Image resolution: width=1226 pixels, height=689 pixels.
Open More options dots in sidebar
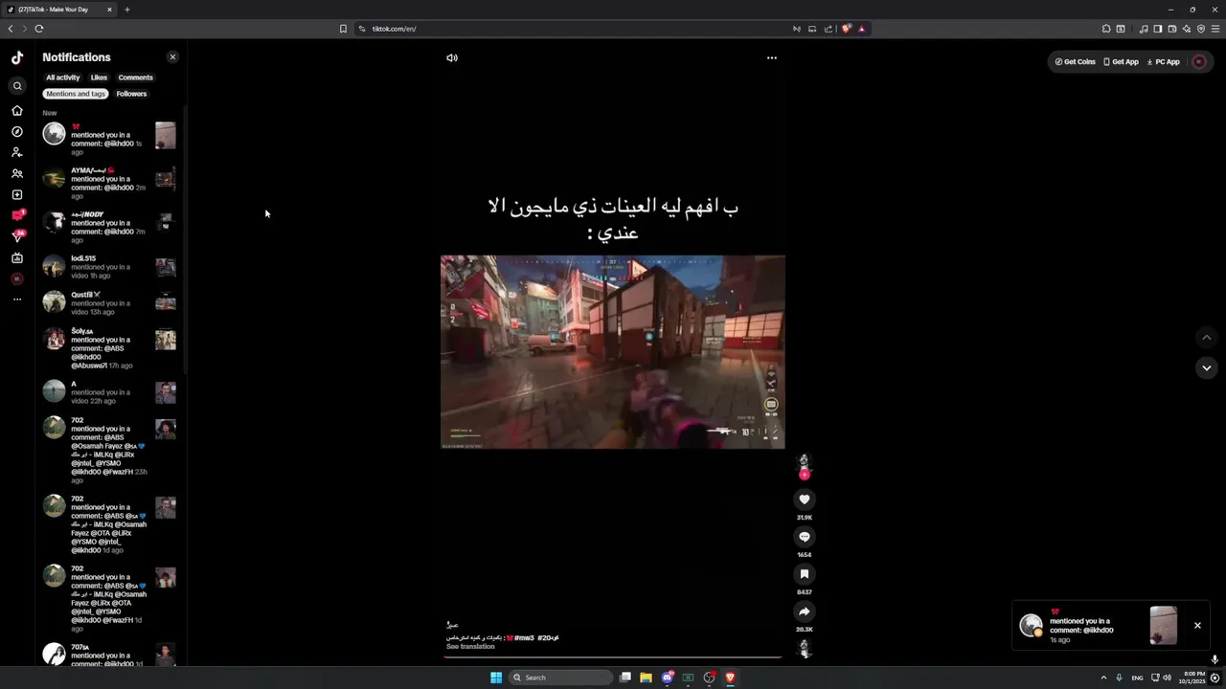pos(17,300)
